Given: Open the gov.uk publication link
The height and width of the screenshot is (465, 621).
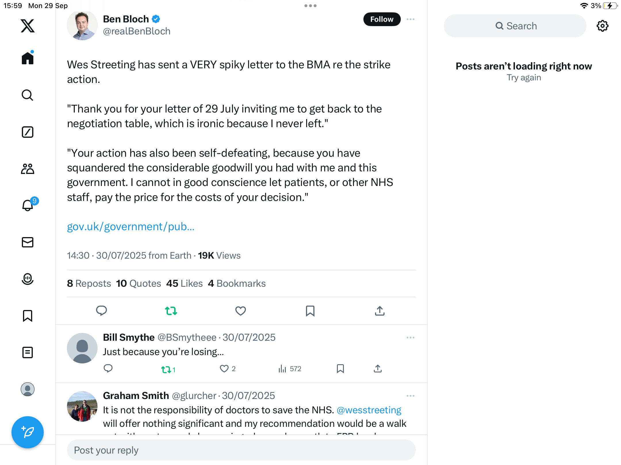Looking at the screenshot, I should point(131,227).
